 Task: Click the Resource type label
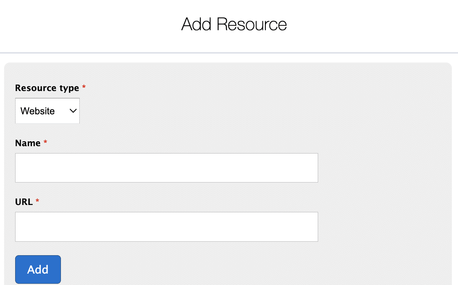click(x=47, y=88)
